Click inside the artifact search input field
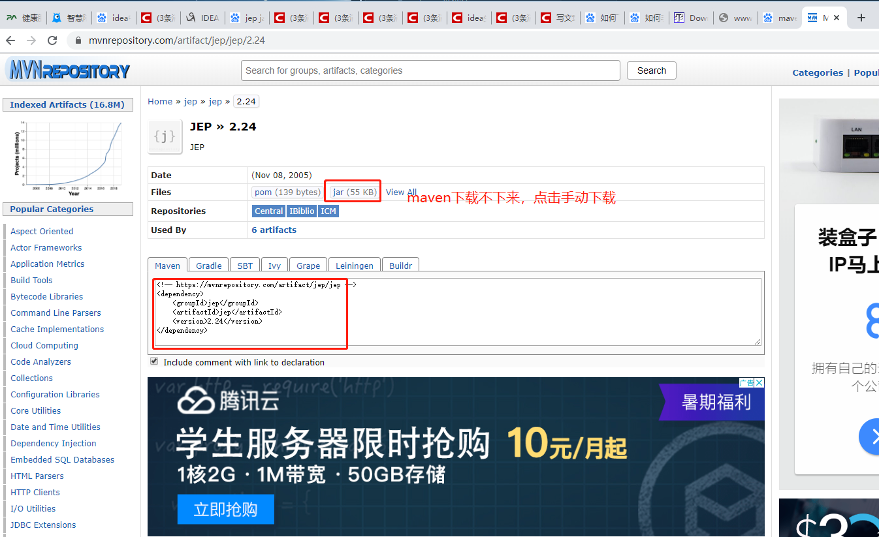The height and width of the screenshot is (537, 879). click(x=430, y=70)
